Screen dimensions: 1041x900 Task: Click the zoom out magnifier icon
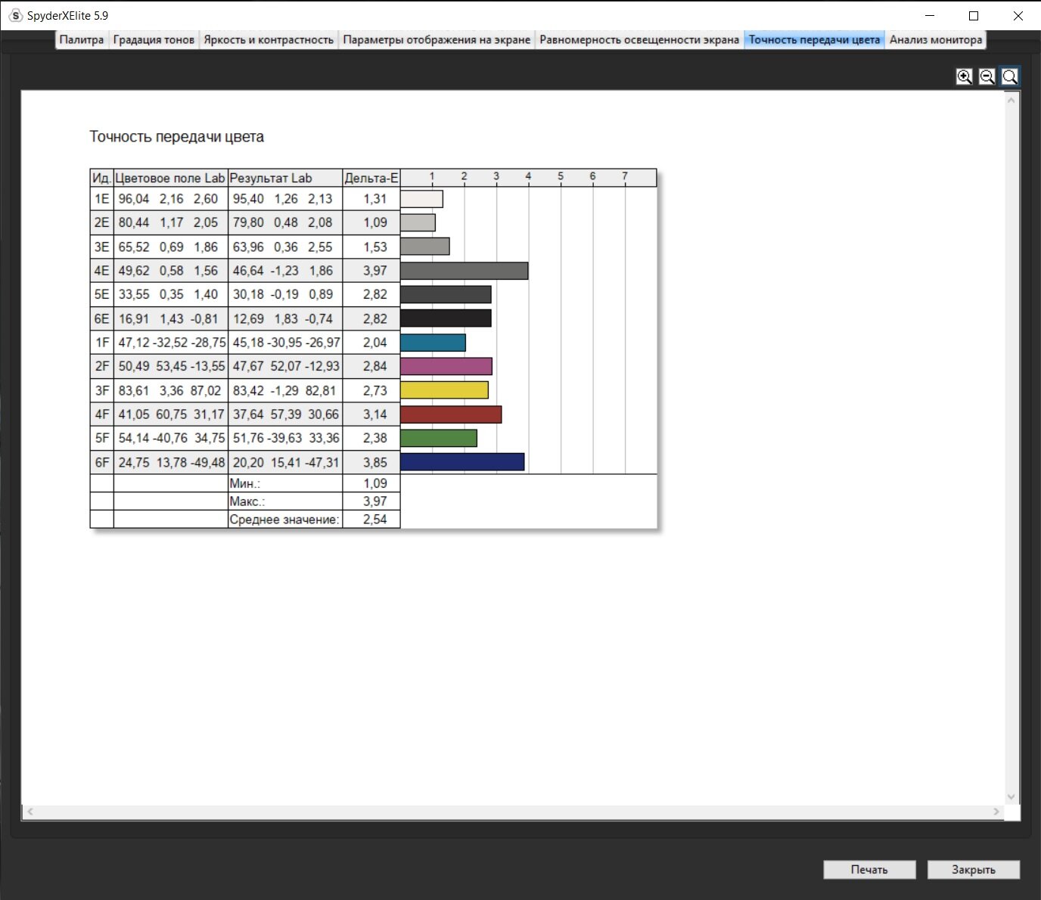click(987, 76)
